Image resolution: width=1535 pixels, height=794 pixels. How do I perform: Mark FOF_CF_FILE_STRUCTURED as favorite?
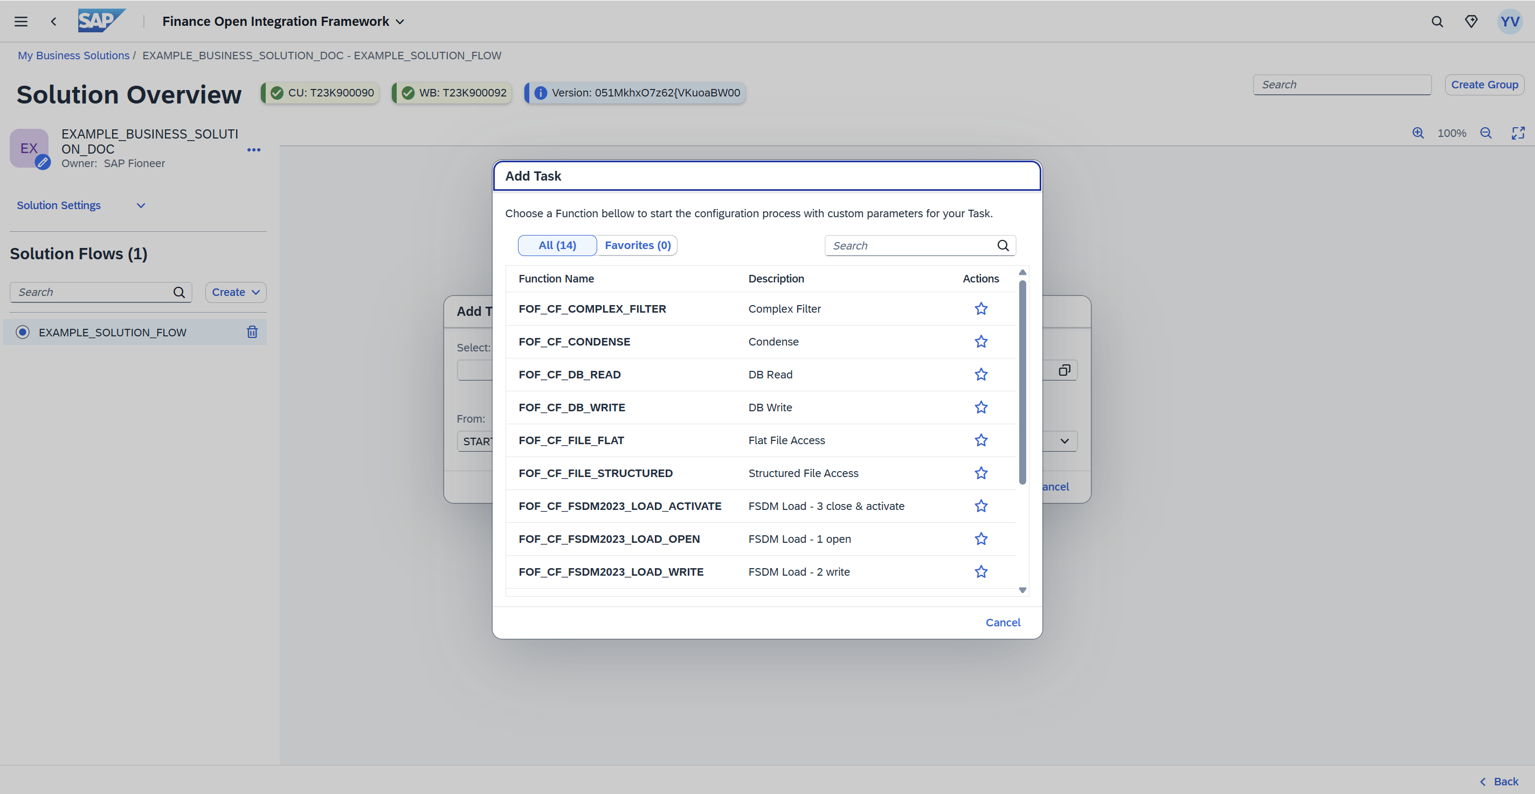(981, 473)
